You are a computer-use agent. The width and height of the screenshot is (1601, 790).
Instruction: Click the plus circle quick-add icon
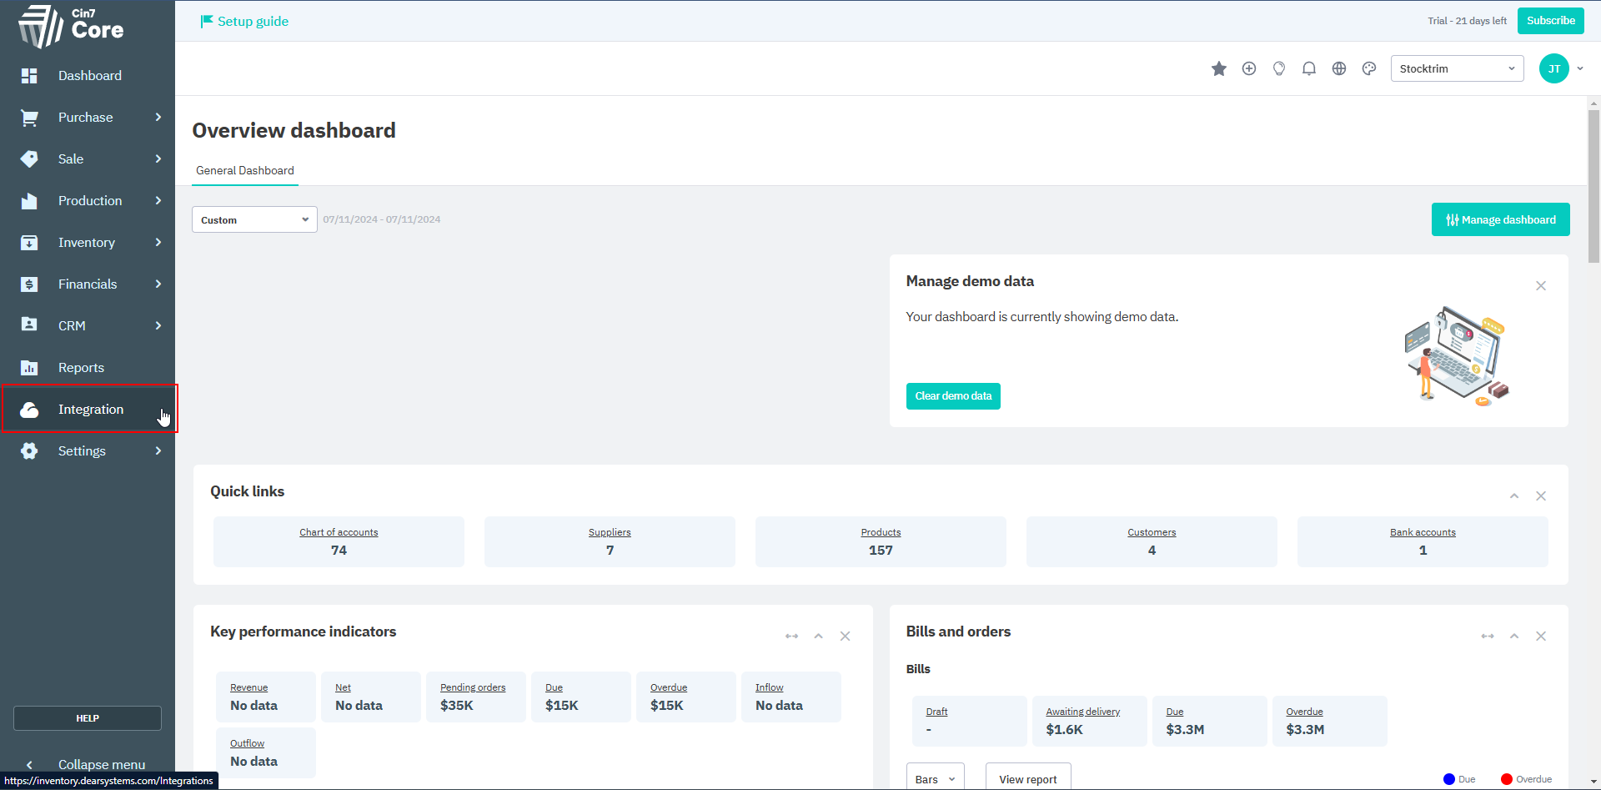tap(1248, 68)
